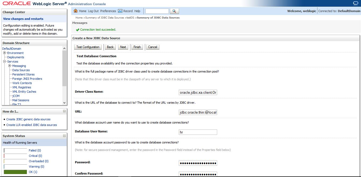The height and width of the screenshot is (177, 361).
Task: Open Foreign JNDI Providers tree item
Action: tap(27, 79)
